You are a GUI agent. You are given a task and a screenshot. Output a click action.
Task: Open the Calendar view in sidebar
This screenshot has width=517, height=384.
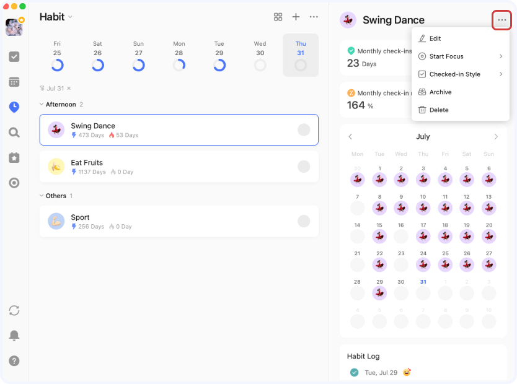tap(14, 82)
